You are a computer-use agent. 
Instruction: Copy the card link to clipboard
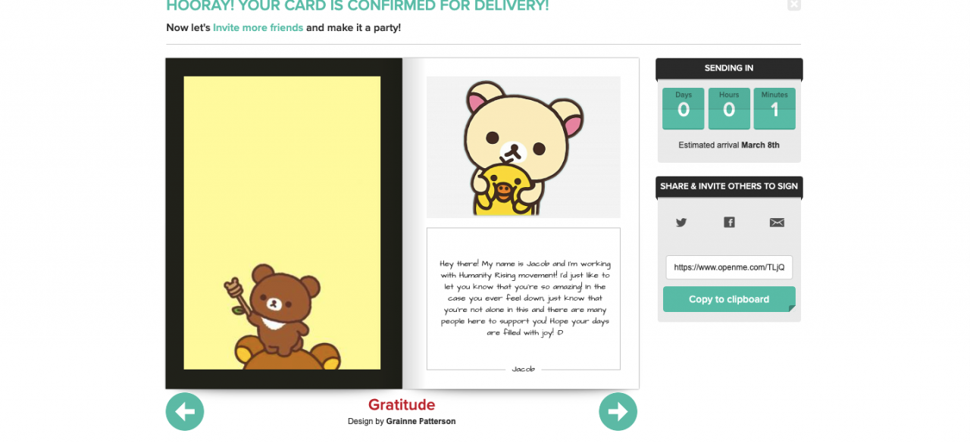[729, 299]
